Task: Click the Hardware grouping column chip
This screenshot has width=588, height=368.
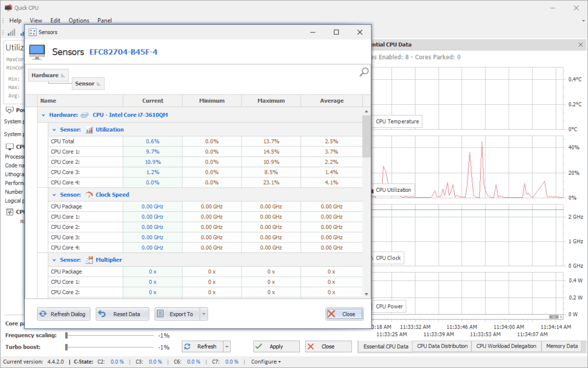Action: point(48,75)
